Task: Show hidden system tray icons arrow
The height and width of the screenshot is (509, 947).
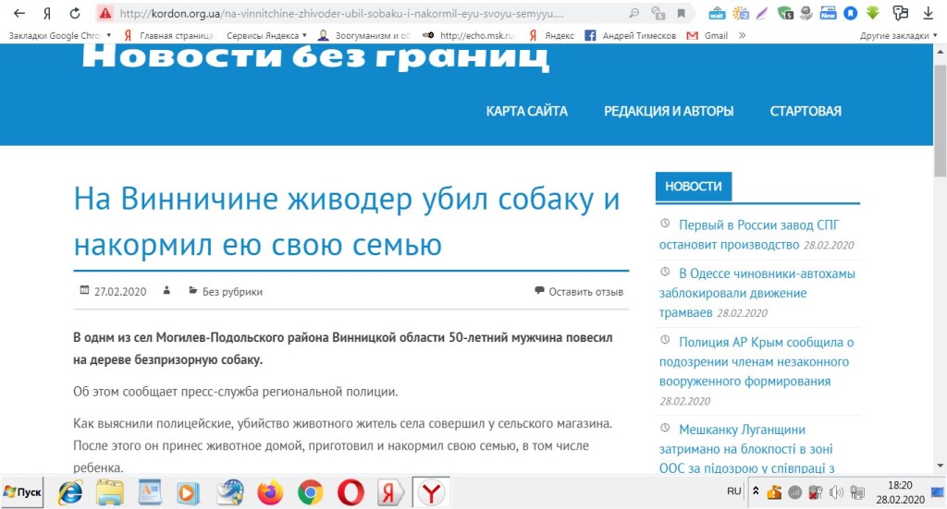Action: click(756, 491)
